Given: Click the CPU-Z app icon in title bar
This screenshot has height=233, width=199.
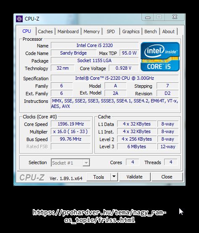Looking at the screenshot, I should pyautogui.click(x=19, y=19).
